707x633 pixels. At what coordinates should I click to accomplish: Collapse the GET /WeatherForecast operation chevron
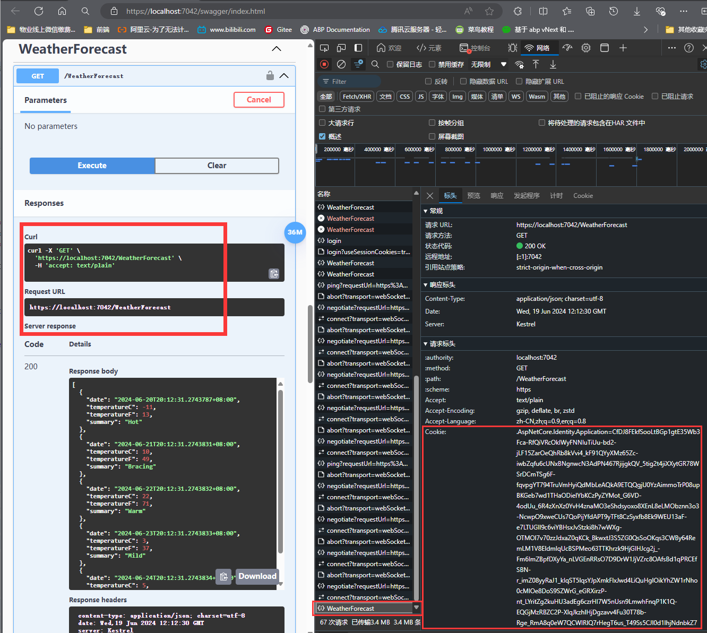point(284,76)
